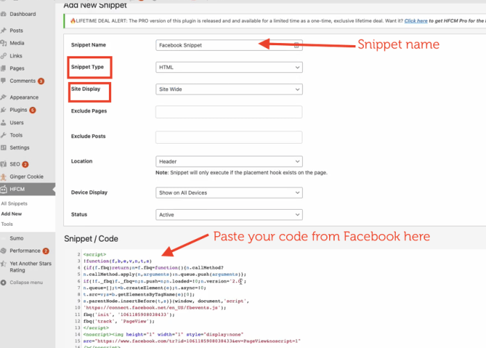Open the Status Active dropdown
This screenshot has width=486, height=348.
click(228, 215)
